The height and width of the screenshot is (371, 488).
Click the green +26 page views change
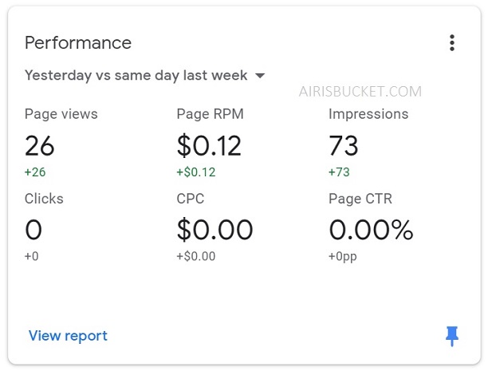[x=37, y=172]
